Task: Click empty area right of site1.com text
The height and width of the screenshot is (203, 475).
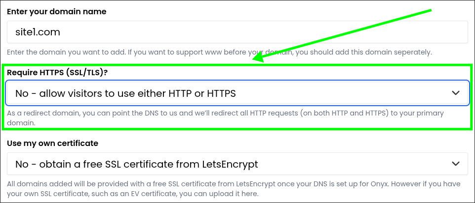Action: point(264,31)
